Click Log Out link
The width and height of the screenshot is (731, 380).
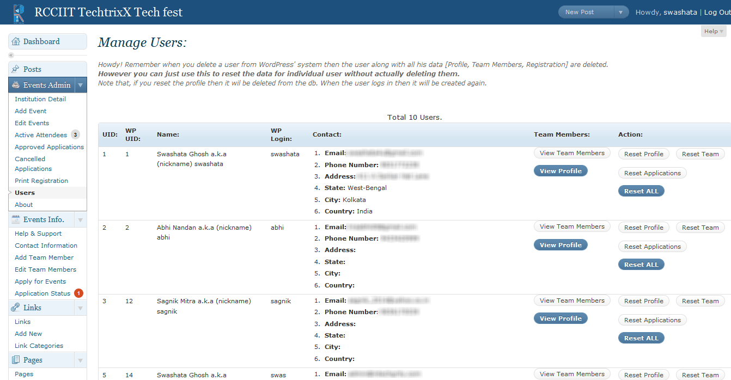(x=717, y=12)
